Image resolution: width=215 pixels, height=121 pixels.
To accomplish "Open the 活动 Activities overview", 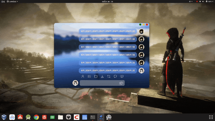I will pos(3,2).
